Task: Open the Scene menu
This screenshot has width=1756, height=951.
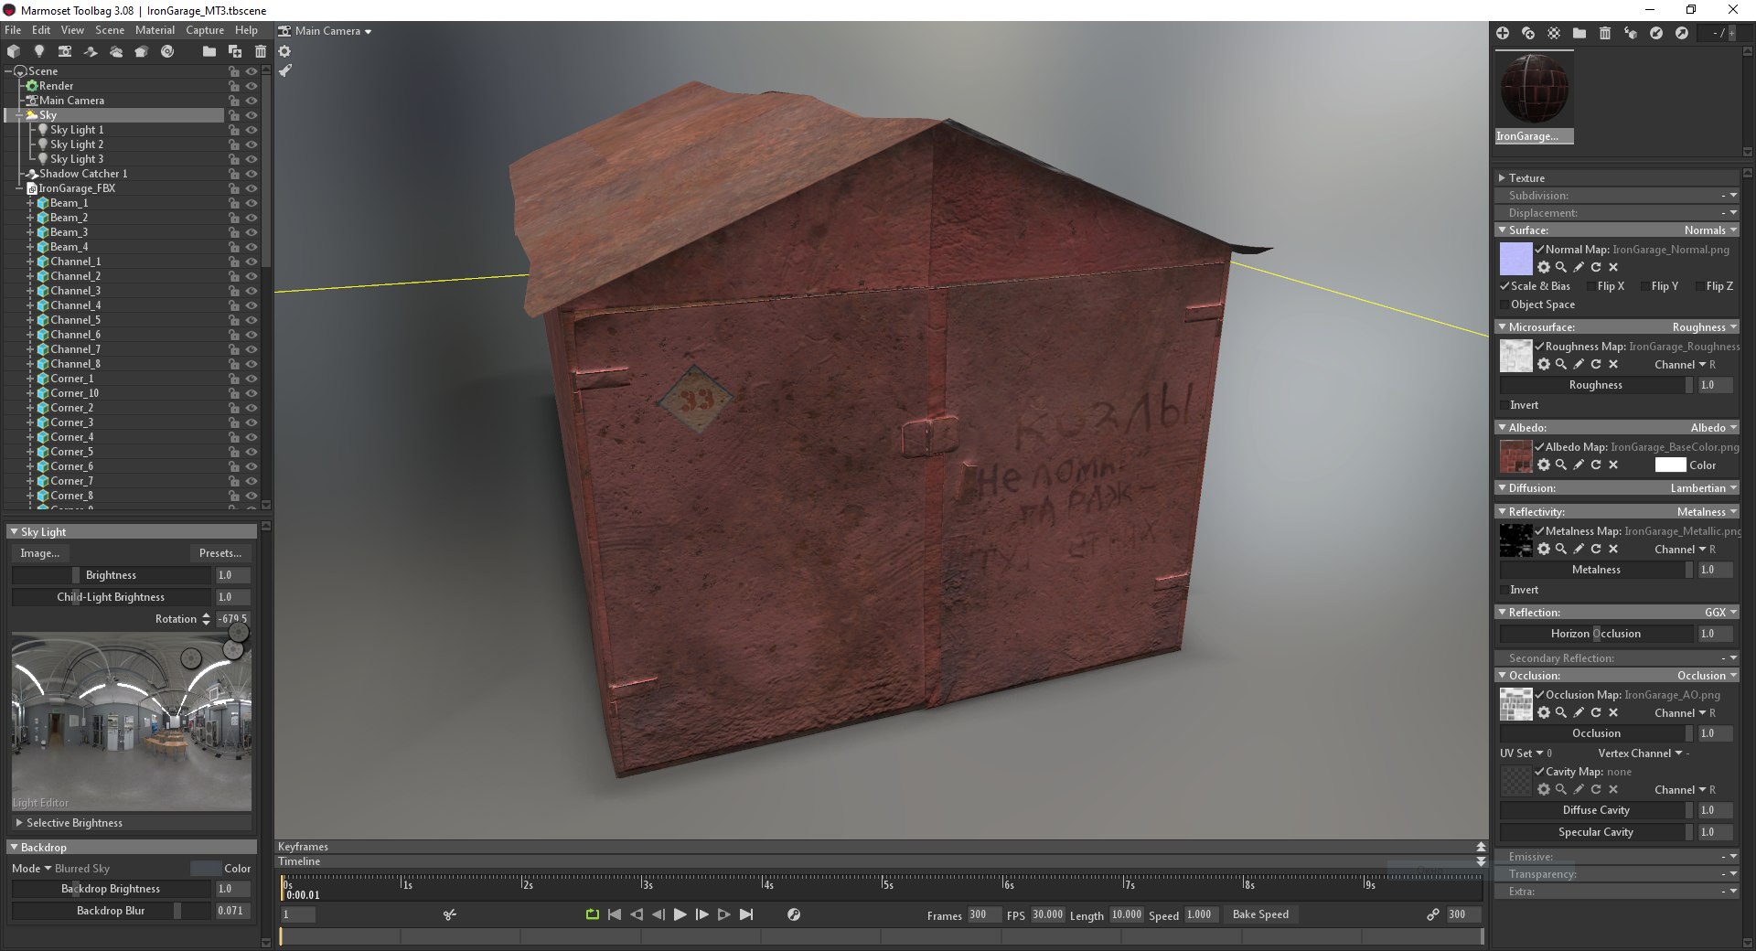Action: (x=110, y=30)
